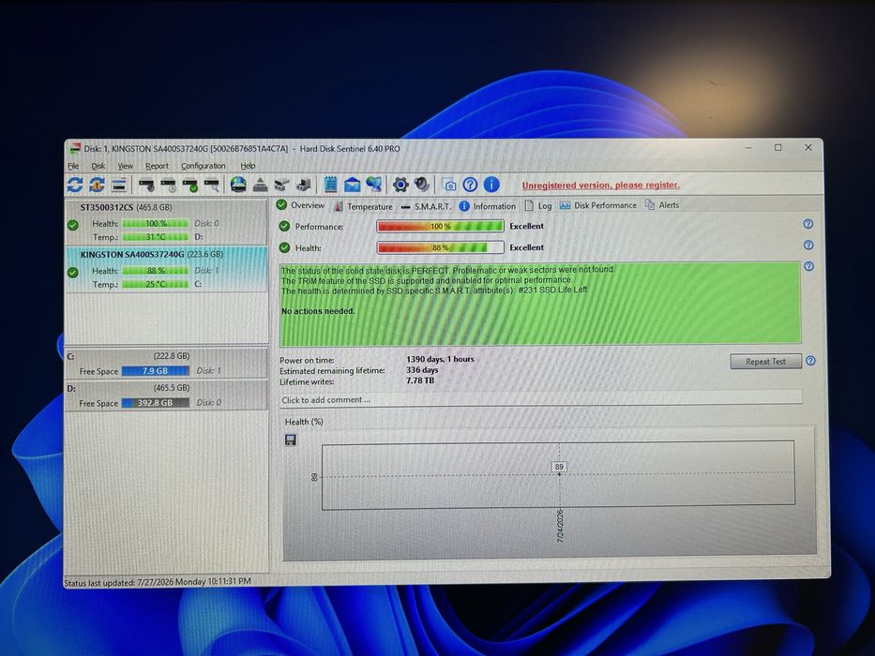875x656 pixels.
Task: Open the Configuration menu
Action: tap(204, 166)
